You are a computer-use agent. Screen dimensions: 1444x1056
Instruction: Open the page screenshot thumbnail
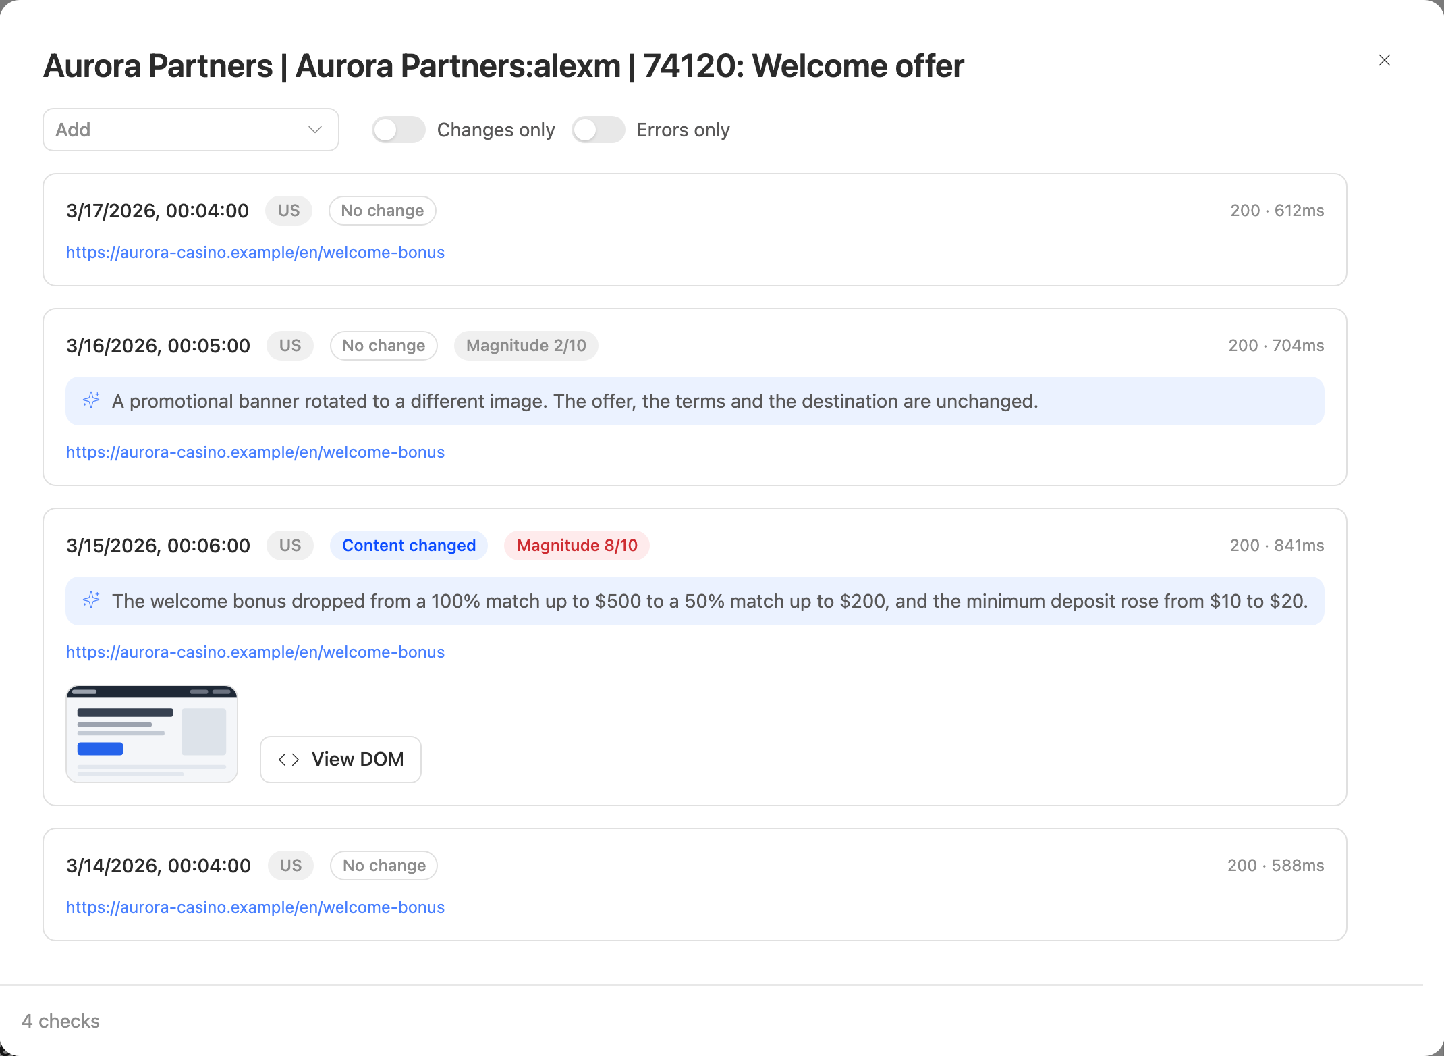[x=152, y=734]
